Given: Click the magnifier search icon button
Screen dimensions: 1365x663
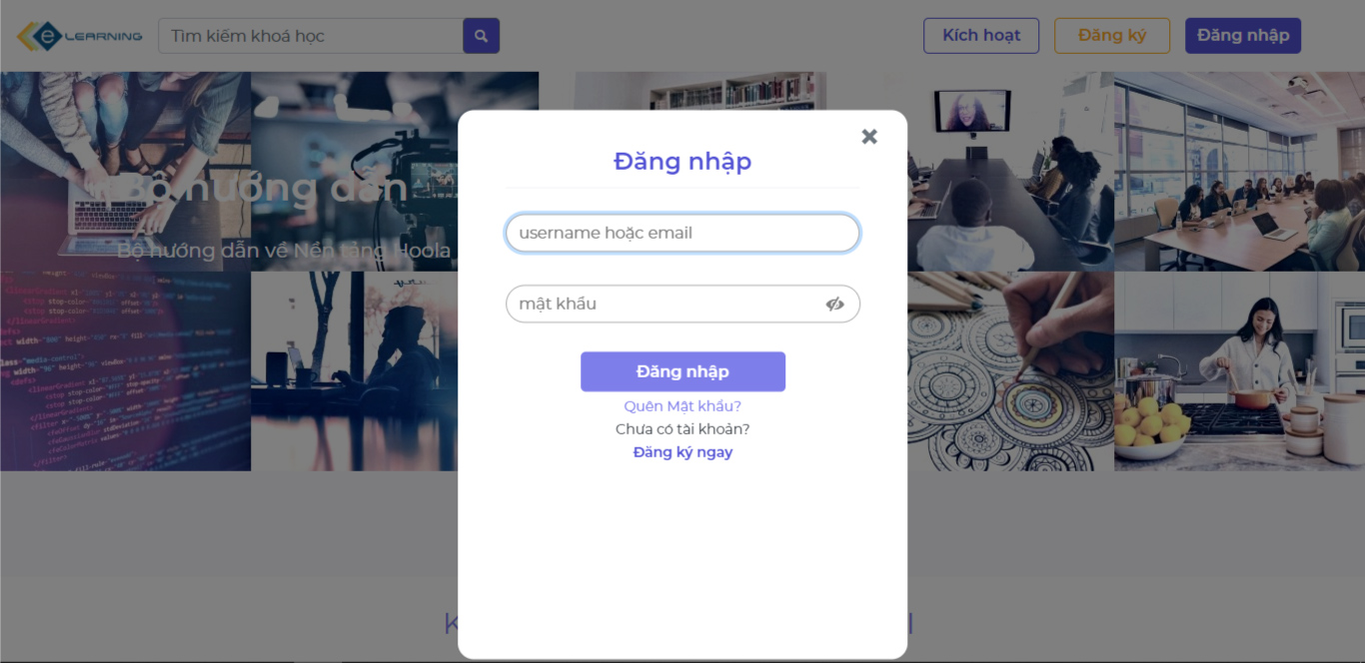Looking at the screenshot, I should click(481, 36).
